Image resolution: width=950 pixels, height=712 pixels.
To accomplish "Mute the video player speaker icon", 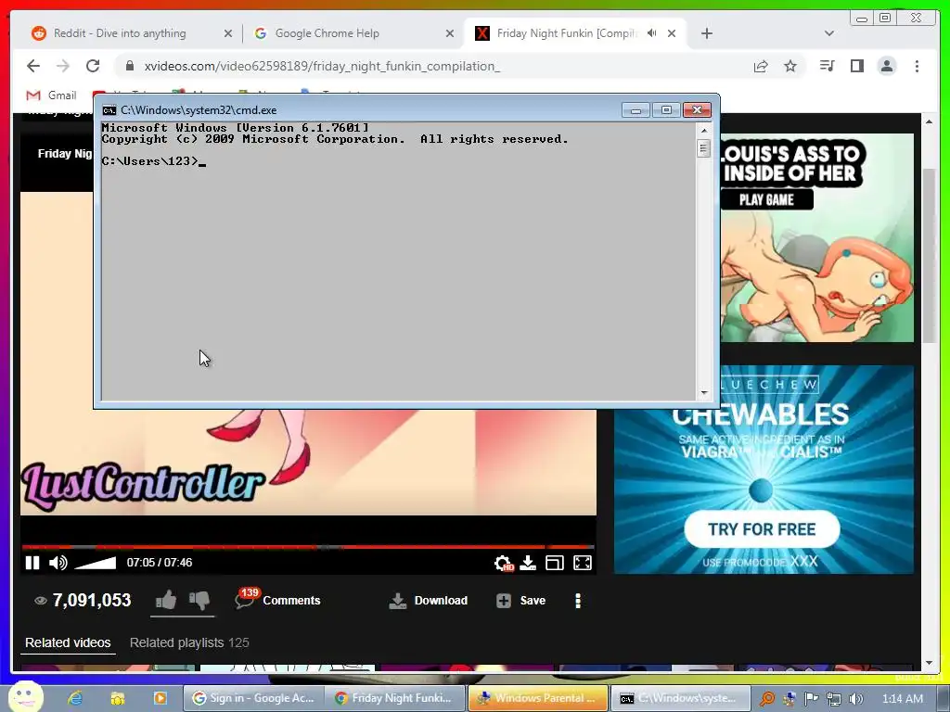I will (58, 563).
